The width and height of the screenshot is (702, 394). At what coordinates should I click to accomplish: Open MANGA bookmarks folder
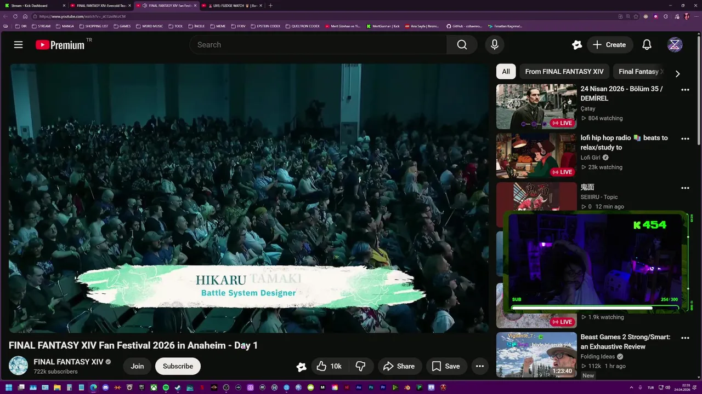[65, 26]
